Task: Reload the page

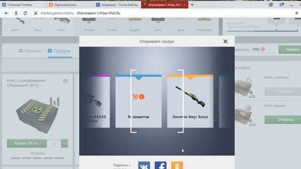Action: (x=25, y=13)
